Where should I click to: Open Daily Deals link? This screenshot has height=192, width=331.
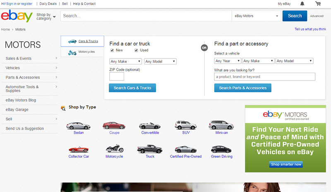pos(48,4)
